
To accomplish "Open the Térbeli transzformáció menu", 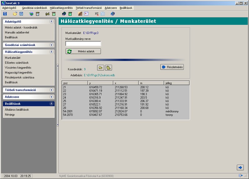I will click(89, 8).
